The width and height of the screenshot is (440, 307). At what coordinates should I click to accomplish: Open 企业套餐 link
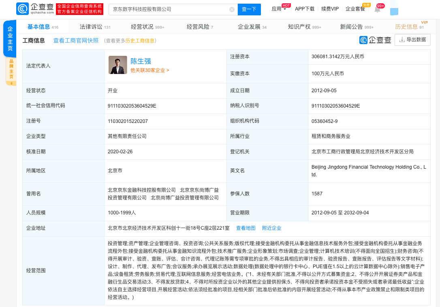click(355, 9)
